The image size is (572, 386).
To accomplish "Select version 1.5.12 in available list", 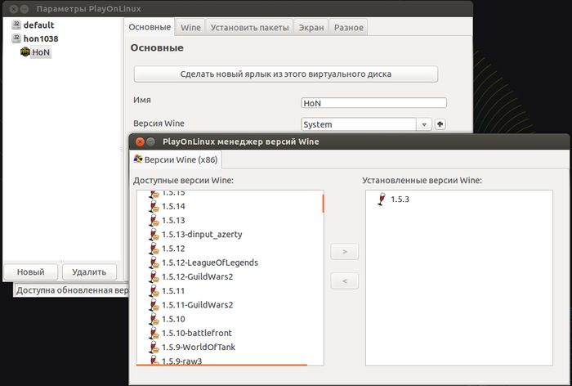I will (x=173, y=249).
